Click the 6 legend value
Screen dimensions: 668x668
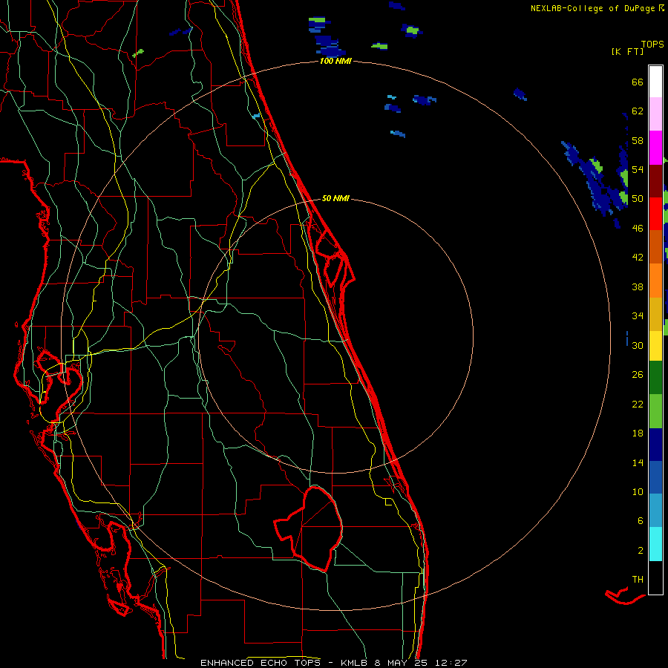click(x=641, y=521)
